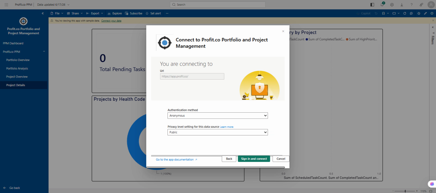Click the download arrow icon

[x=402, y=5]
